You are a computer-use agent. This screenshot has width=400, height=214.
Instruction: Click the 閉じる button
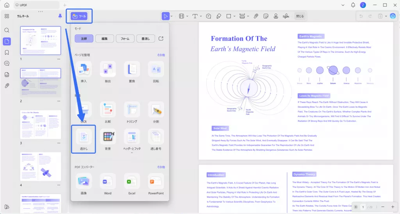click(300, 16)
